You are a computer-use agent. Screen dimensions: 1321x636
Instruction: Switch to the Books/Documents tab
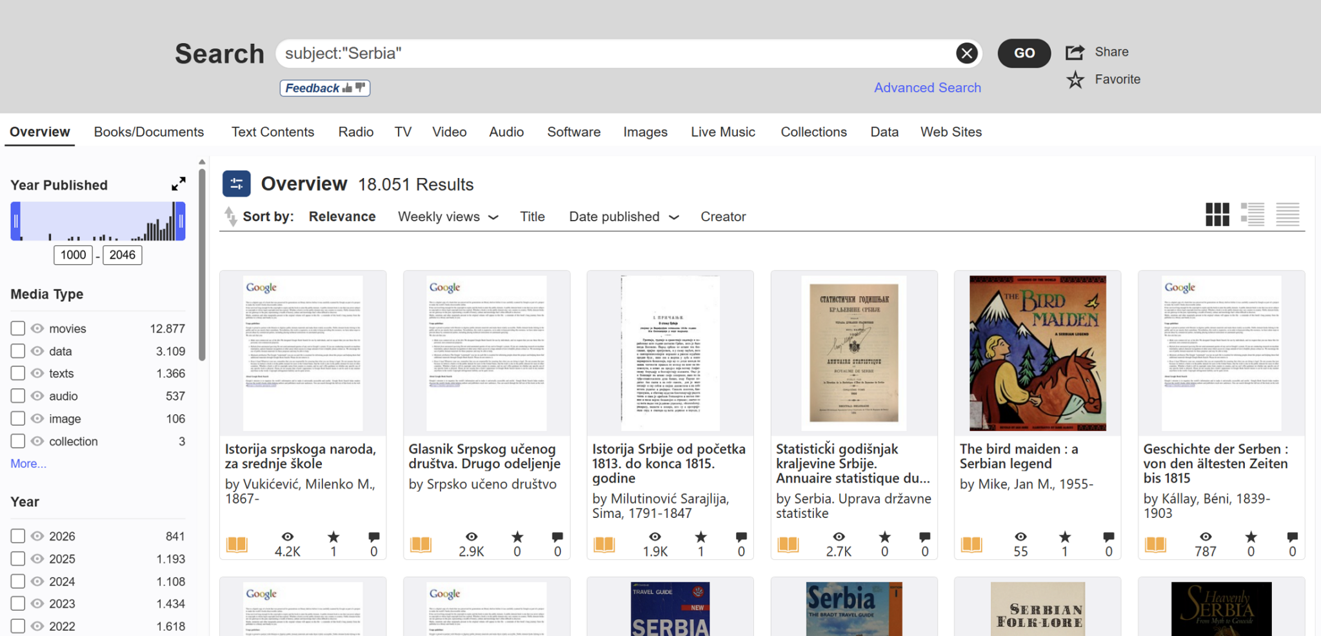click(149, 132)
